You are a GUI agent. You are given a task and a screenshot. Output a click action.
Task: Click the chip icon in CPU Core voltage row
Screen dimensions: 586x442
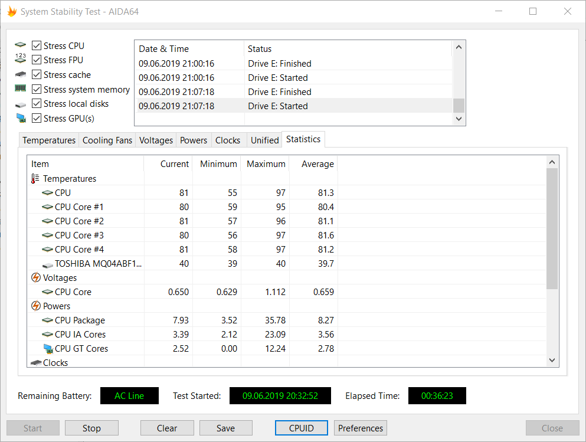47,292
